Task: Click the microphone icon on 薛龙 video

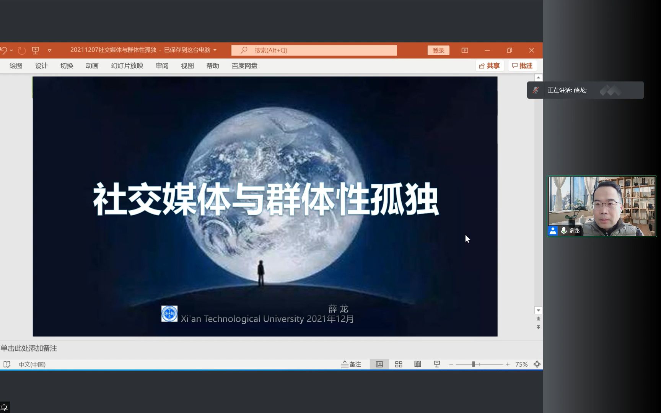Action: tap(564, 231)
